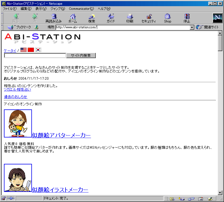The image size is (224, 202).
Task: Click the avatar maker woman thumbnail
Action: 18,123
